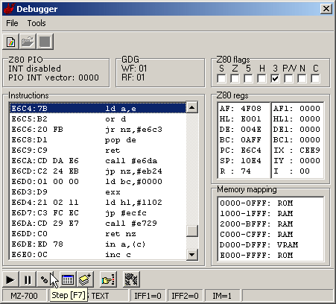Toggle the C flag checkbox
Image resolution: width=336 pixels, height=304 pixels.
315,79
